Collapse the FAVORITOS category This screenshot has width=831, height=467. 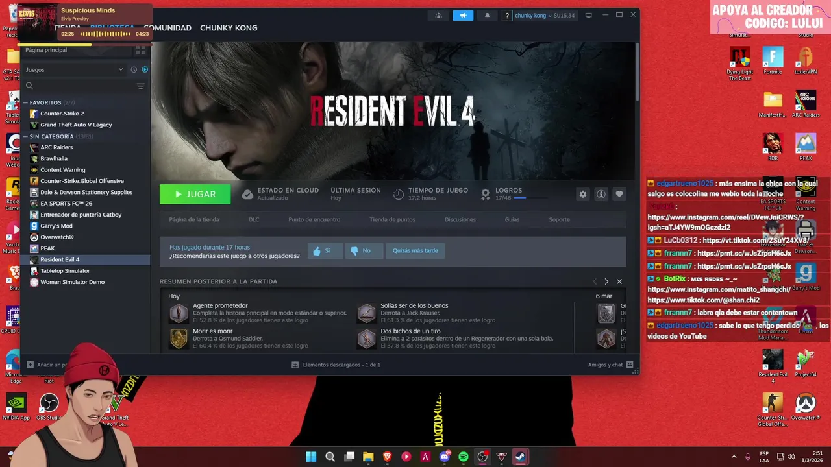[x=26, y=102]
